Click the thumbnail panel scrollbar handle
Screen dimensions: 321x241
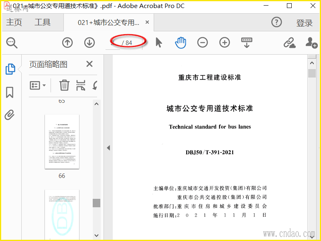96,203
